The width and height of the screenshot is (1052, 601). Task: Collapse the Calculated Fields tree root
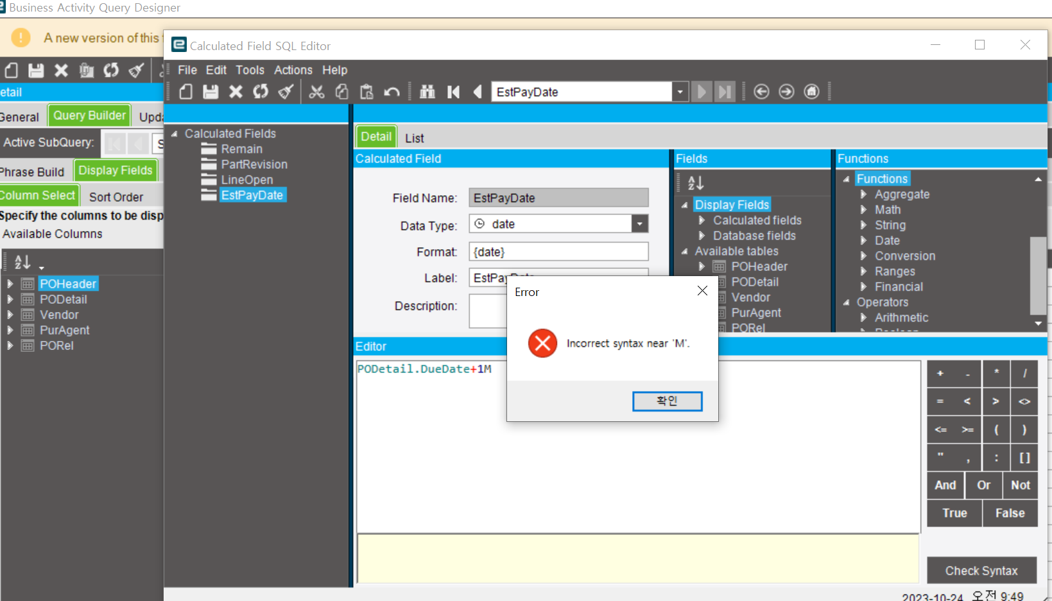click(174, 134)
